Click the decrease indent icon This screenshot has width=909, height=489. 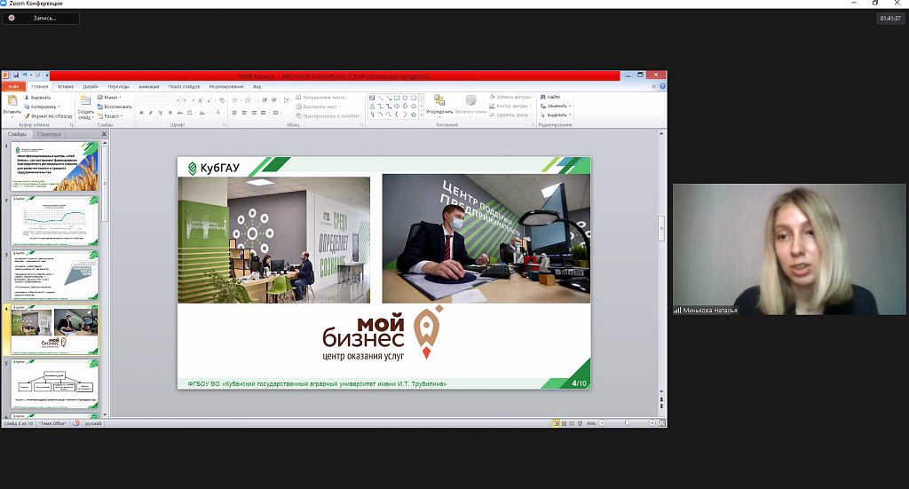[x=265, y=100]
